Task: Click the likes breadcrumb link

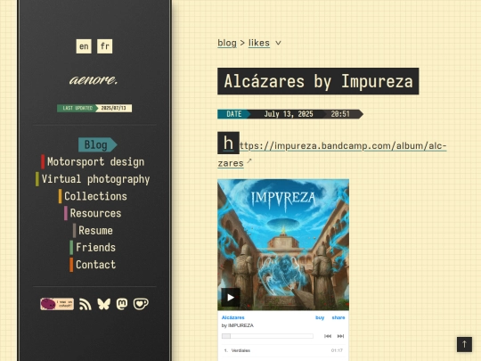Action: point(259,43)
